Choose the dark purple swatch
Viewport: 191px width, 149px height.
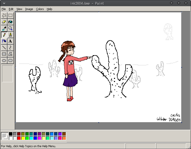pyautogui.click(x=40, y=134)
